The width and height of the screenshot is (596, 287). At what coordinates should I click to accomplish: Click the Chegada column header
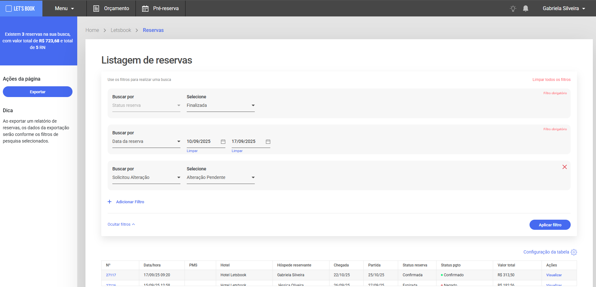[346, 265]
